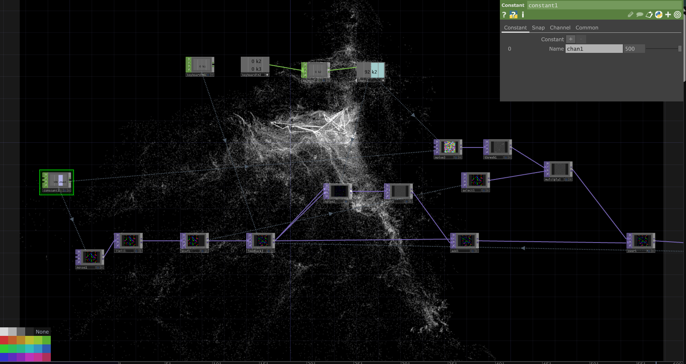
Task: Toggle viewer active on the keyboardin2 node
Action: 267,75
